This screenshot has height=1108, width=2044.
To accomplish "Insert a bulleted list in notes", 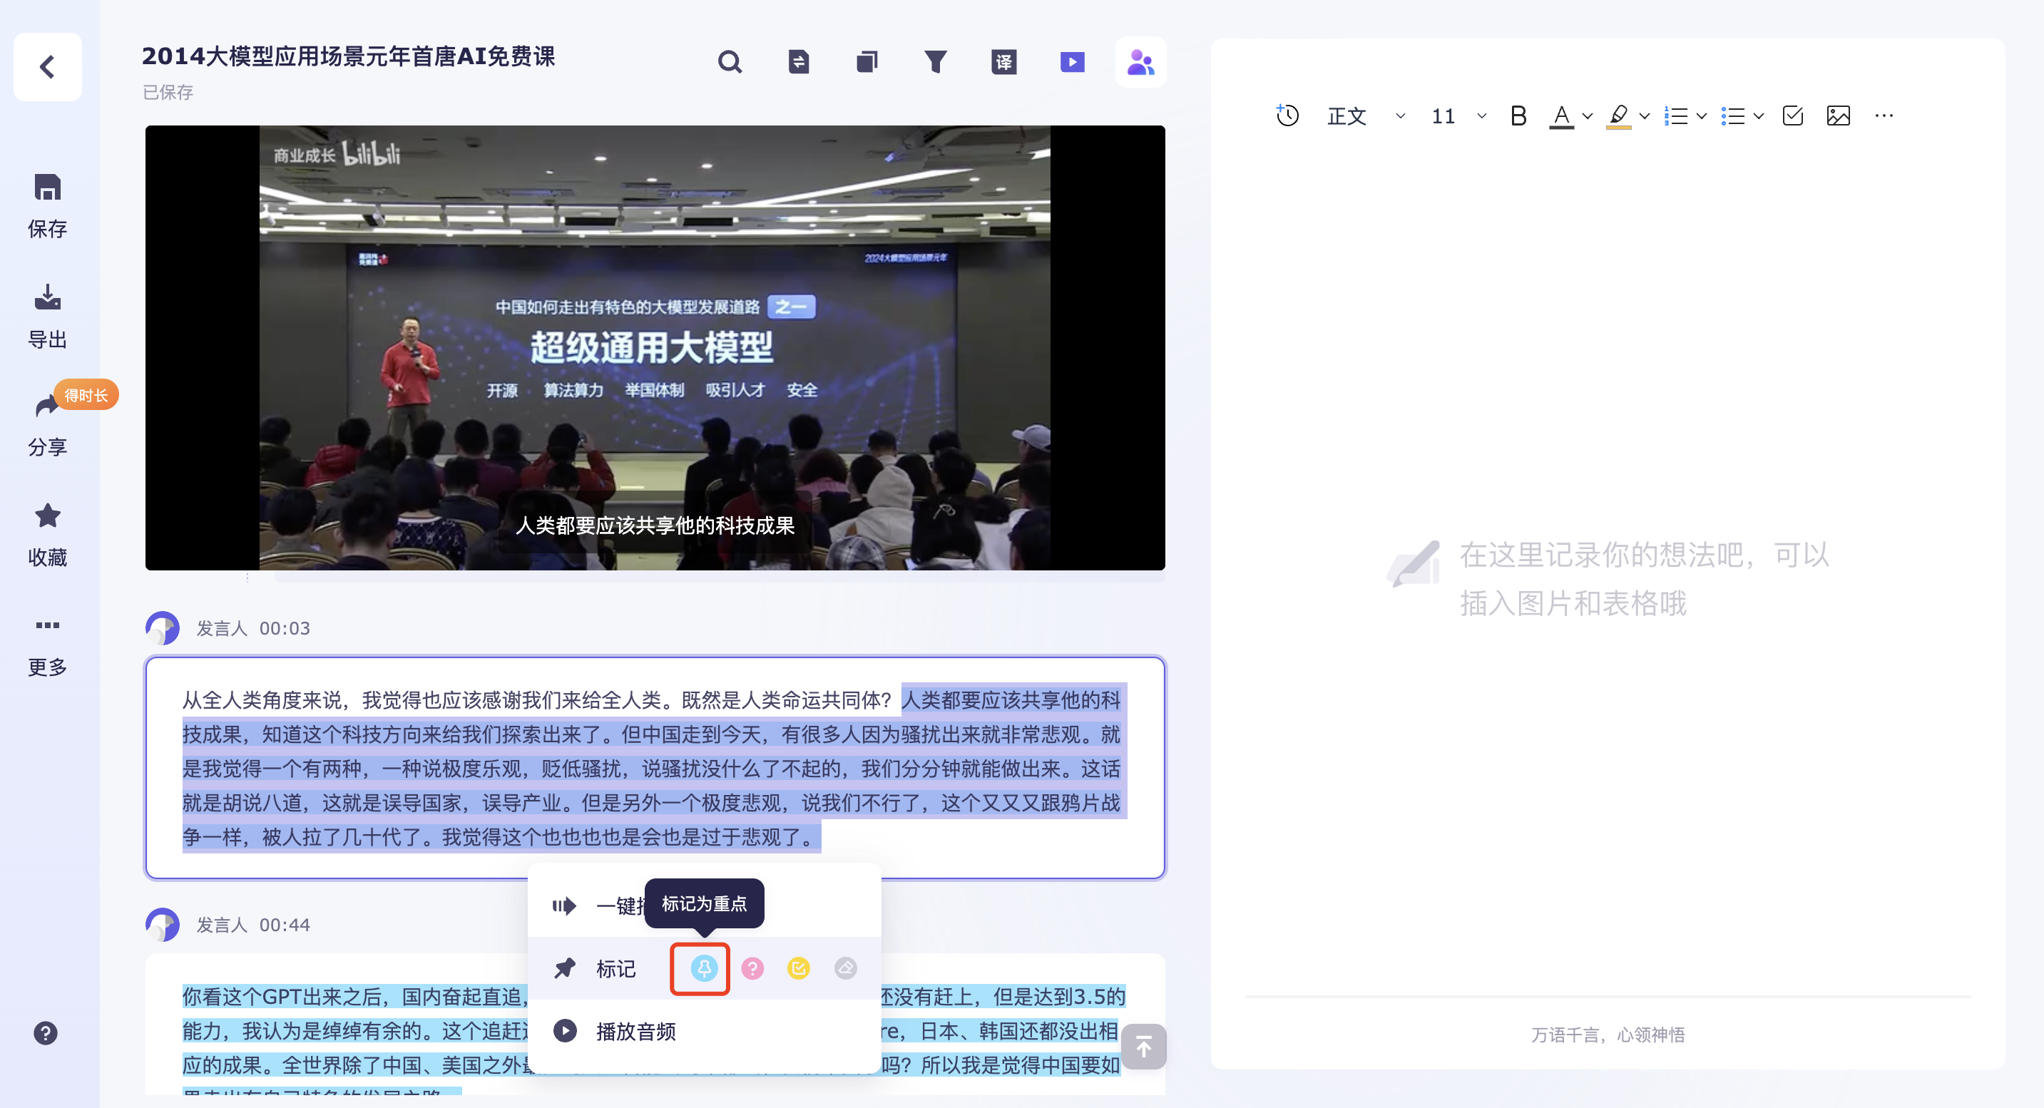I will point(1732,116).
